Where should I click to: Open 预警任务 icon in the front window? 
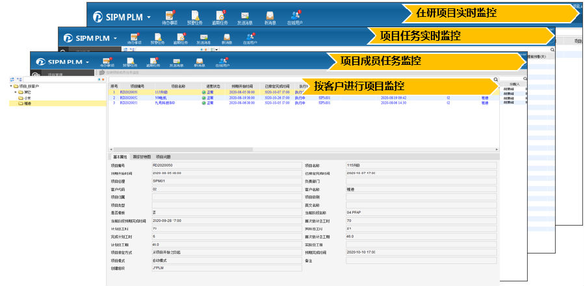pos(130,61)
